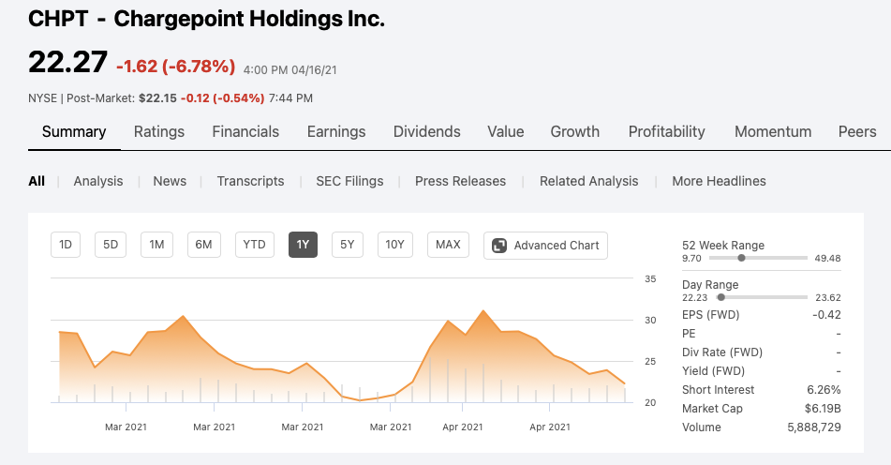Image resolution: width=891 pixels, height=465 pixels.
Task: Click the first Apr 2021 axis label
Action: 463,427
